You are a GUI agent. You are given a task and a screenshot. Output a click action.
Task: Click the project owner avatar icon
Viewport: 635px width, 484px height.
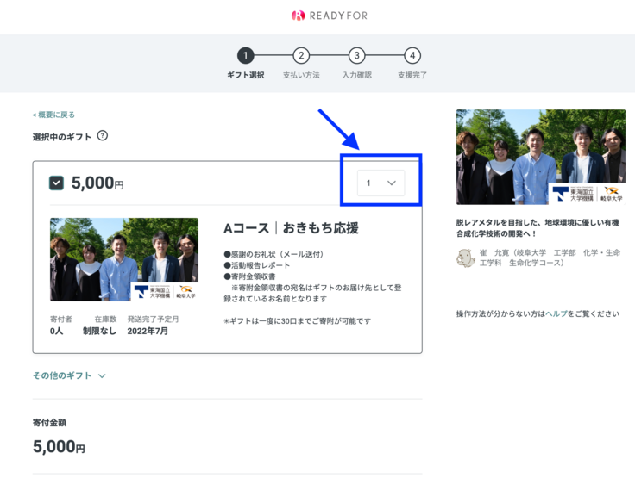[x=466, y=258]
